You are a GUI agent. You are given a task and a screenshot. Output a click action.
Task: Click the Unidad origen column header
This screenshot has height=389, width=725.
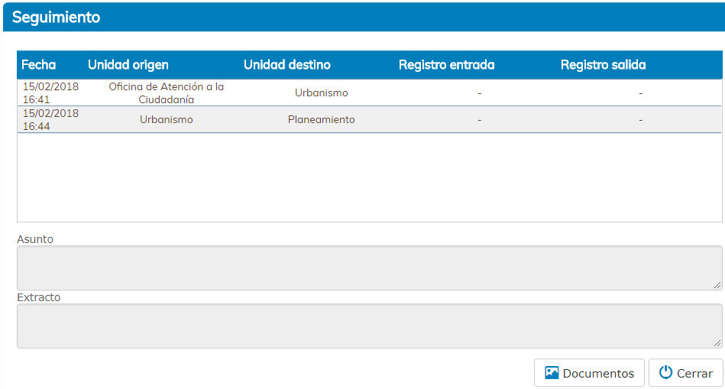point(128,65)
